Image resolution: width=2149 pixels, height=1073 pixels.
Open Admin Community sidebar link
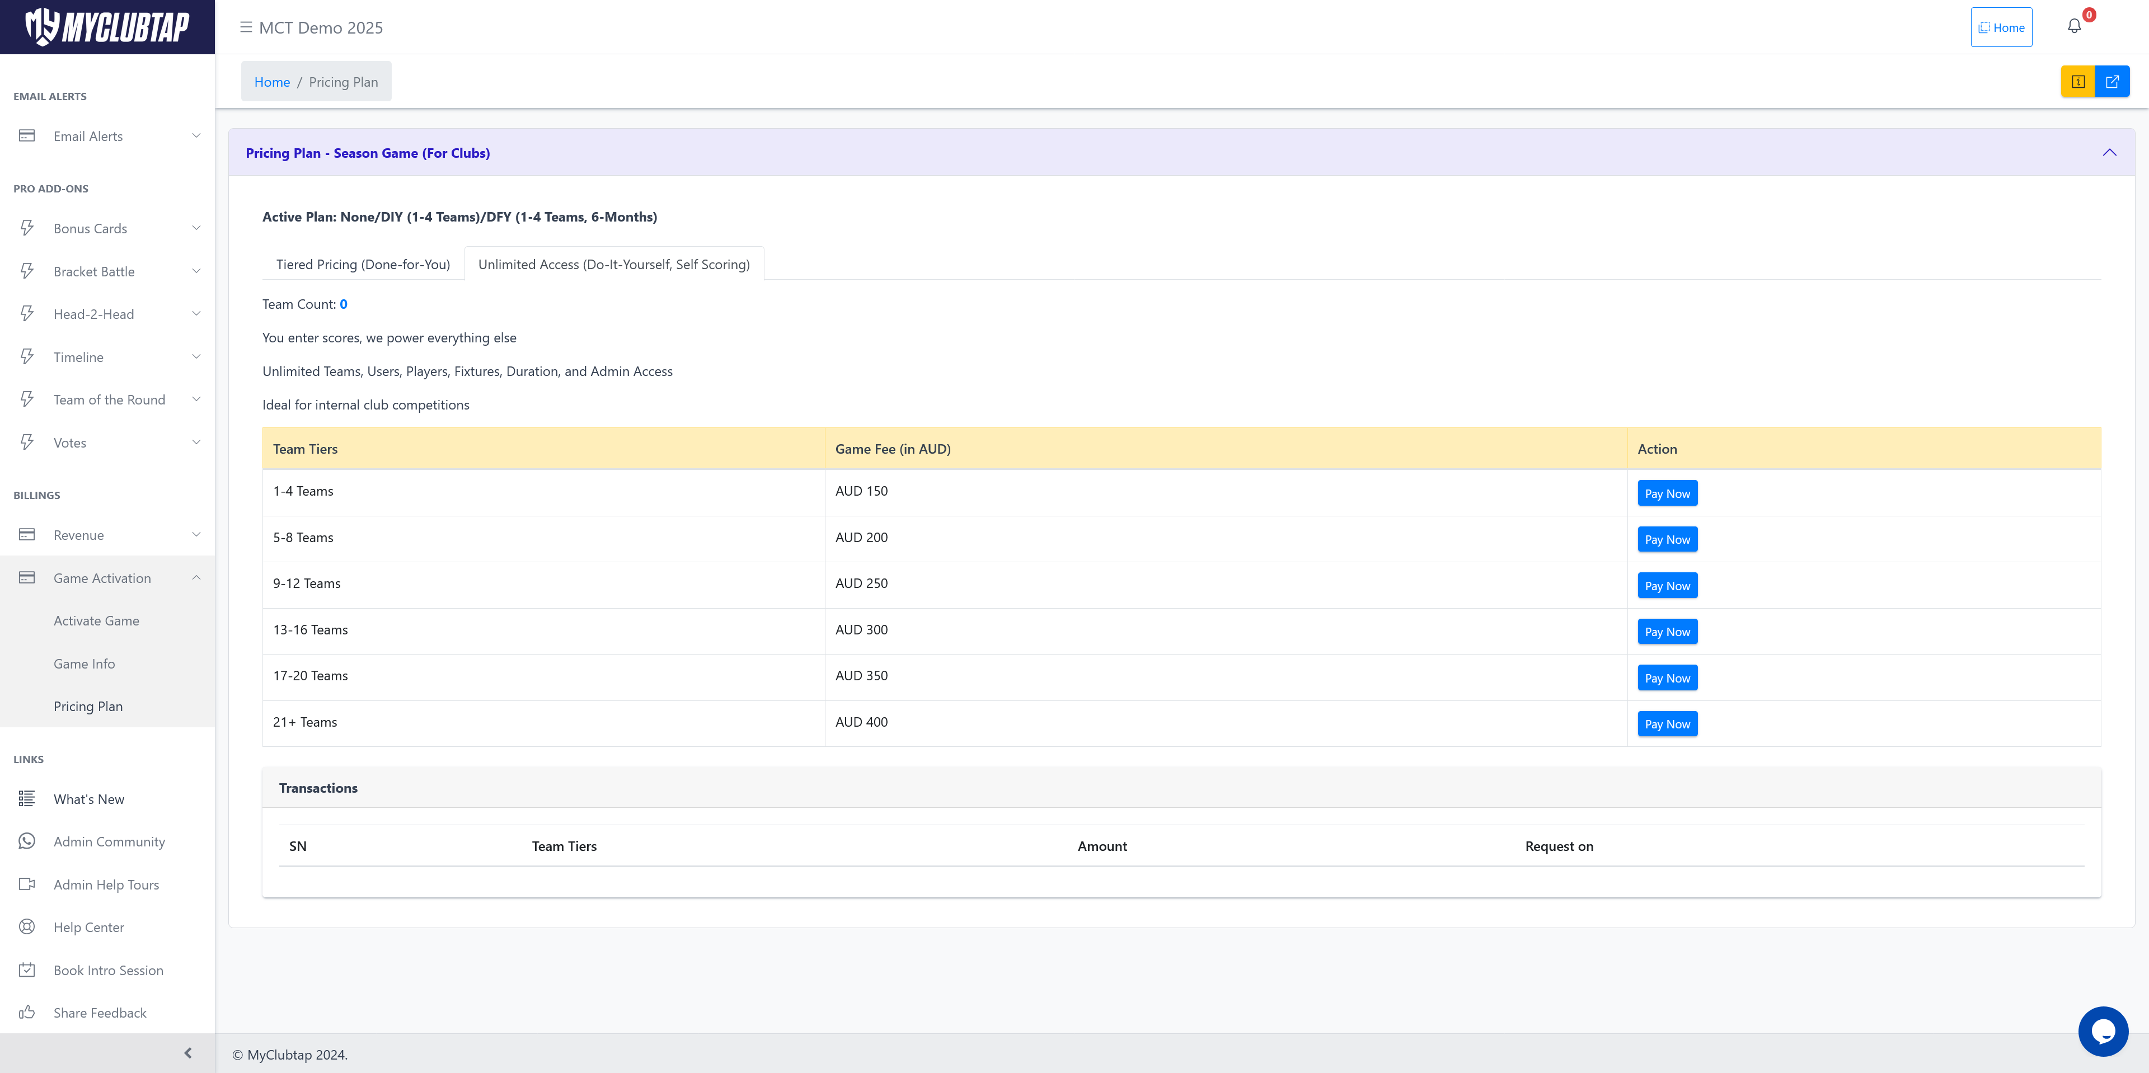(109, 841)
